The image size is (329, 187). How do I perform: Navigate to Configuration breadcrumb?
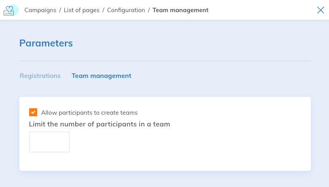[x=126, y=10]
